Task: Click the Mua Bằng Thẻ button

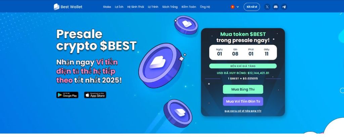Action: (243, 89)
